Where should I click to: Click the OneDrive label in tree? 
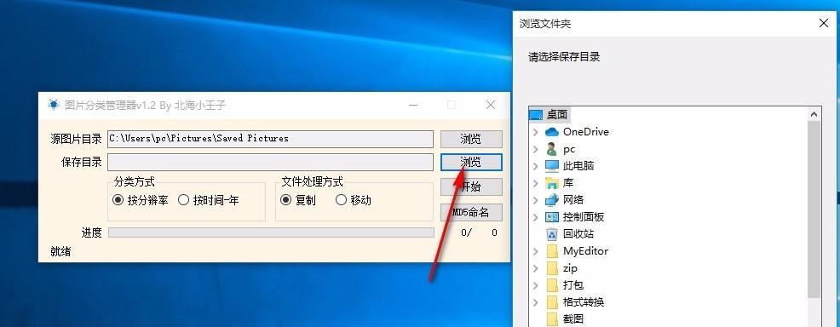(585, 132)
